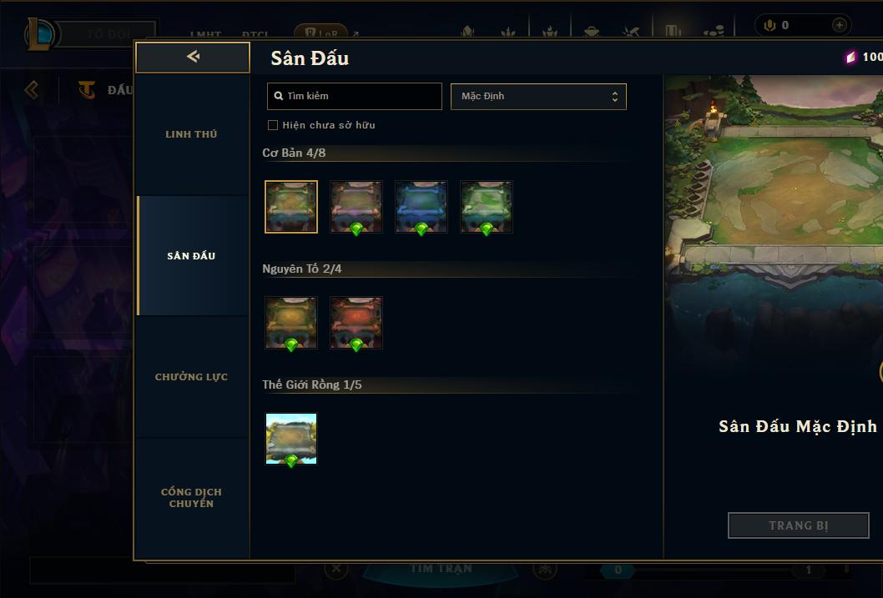883x598 pixels.
Task: Select the light green arena in Cơ Bản
Action: coord(487,207)
